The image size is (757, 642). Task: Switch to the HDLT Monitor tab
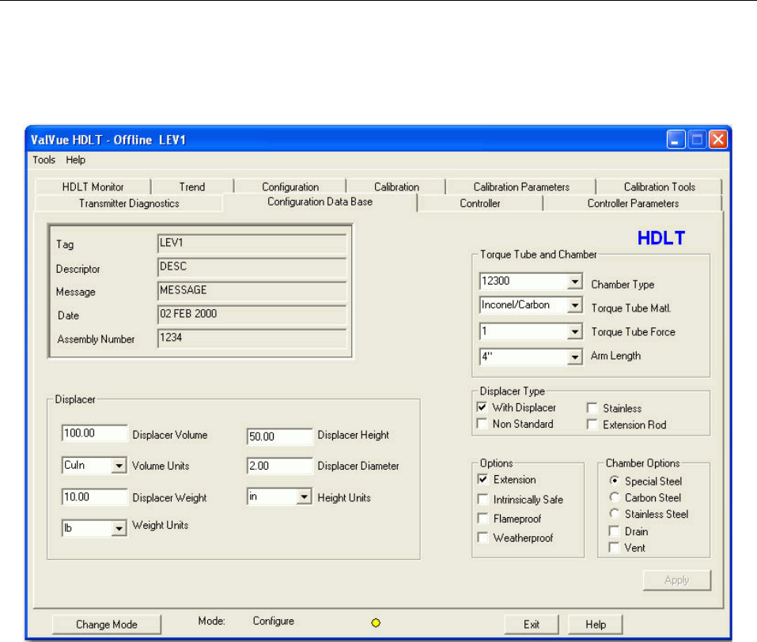(93, 187)
